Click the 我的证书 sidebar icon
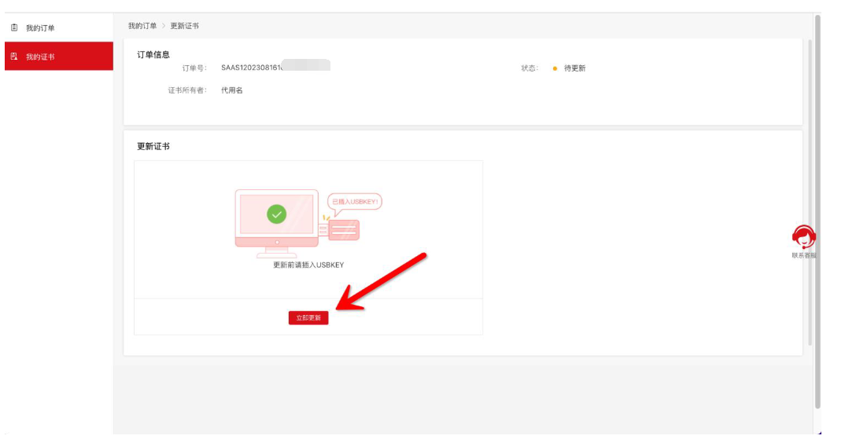The height and width of the screenshot is (443, 845). (14, 57)
